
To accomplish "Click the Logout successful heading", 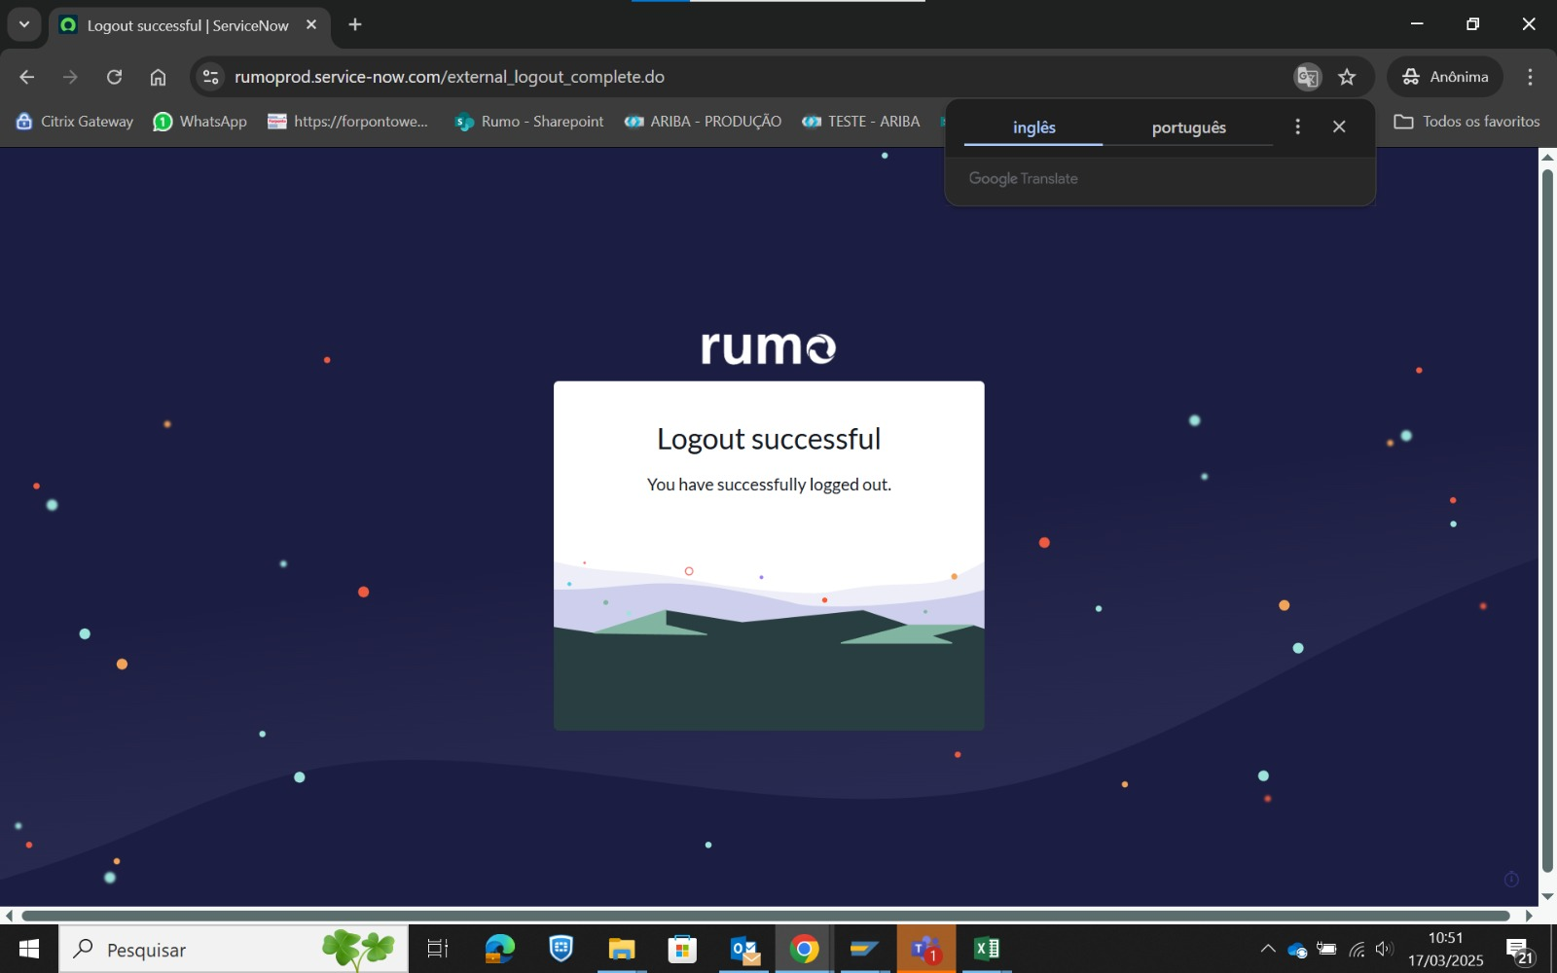I will [769, 439].
